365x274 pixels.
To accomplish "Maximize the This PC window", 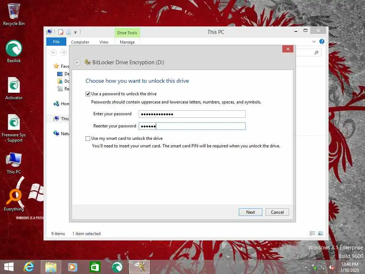I will (305, 31).
